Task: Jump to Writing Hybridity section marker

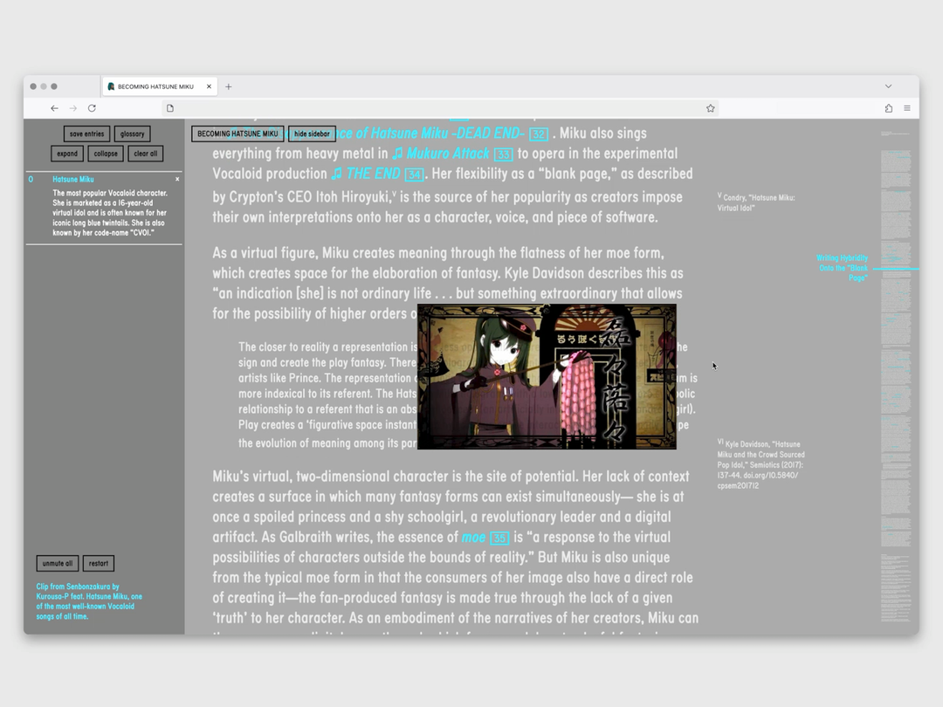Action: click(842, 268)
